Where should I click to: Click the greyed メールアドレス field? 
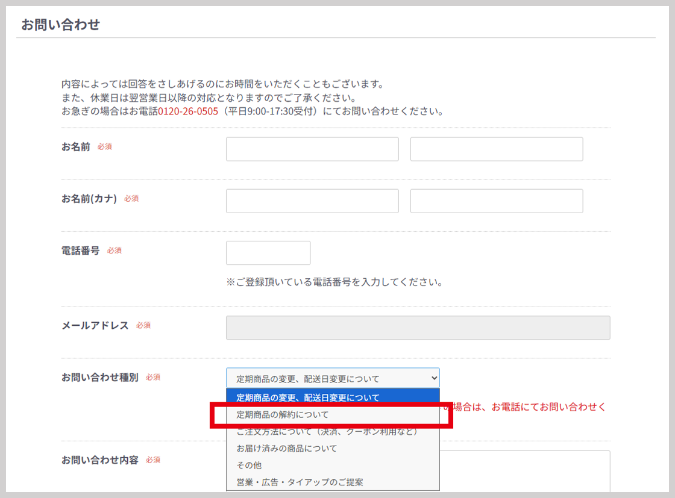click(418, 328)
